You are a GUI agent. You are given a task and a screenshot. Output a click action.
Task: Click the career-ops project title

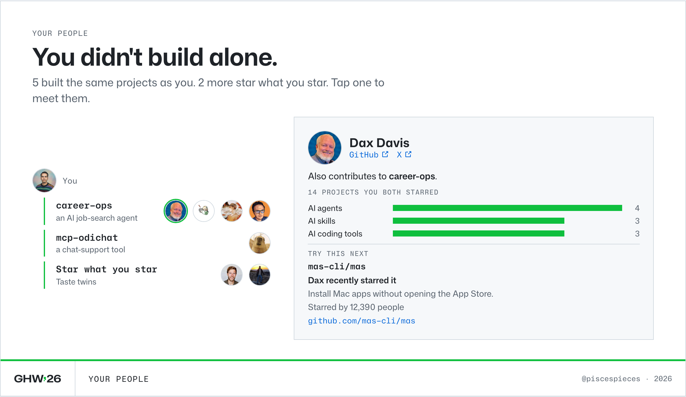pyautogui.click(x=84, y=206)
